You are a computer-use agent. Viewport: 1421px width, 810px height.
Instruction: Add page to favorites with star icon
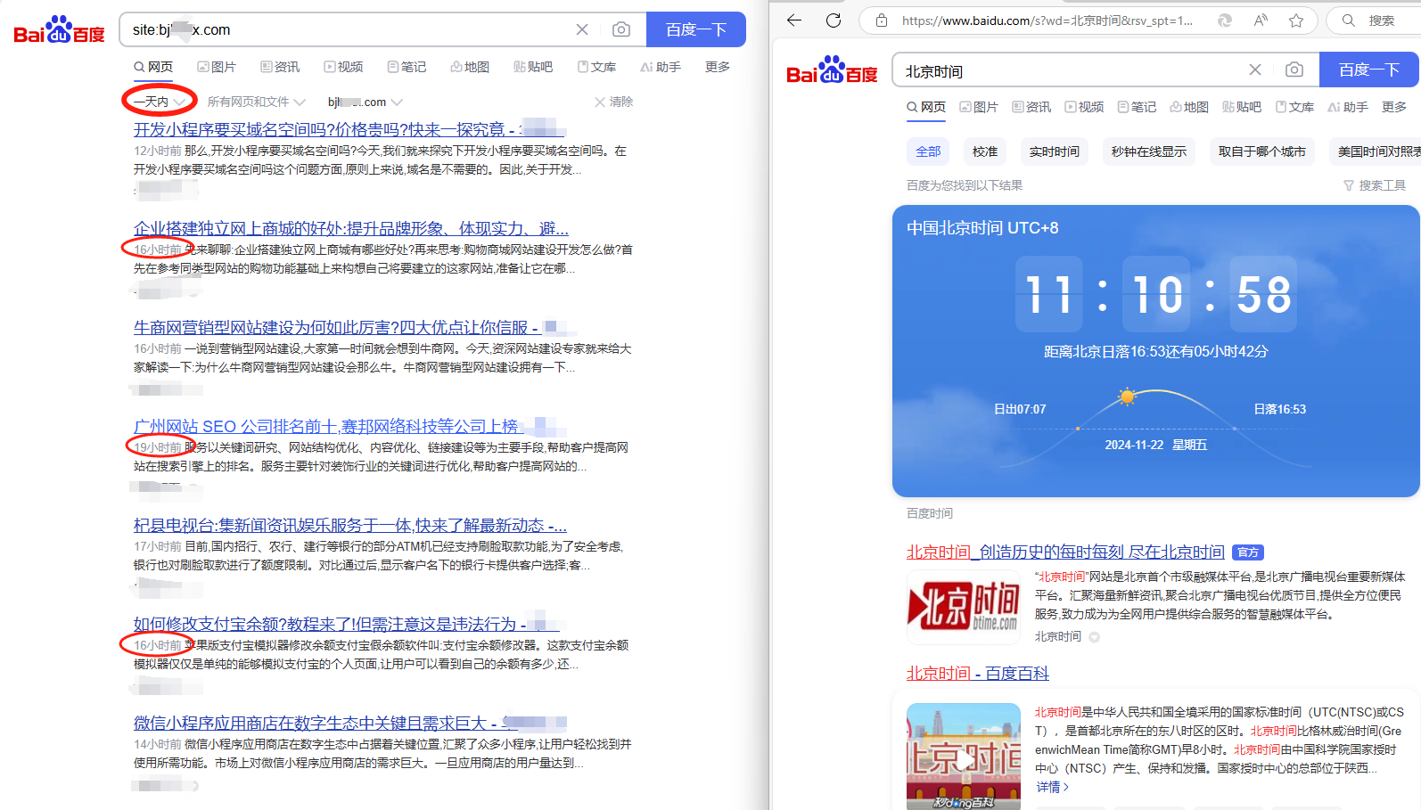(1296, 20)
